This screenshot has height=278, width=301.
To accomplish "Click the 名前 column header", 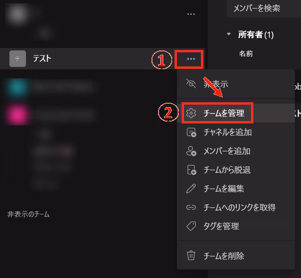I will click(x=246, y=54).
